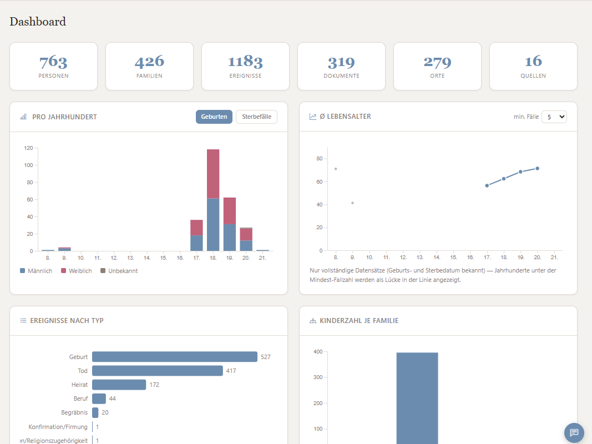Click the Begräbnis bar with 20 events
592x444 pixels.
tap(95, 413)
